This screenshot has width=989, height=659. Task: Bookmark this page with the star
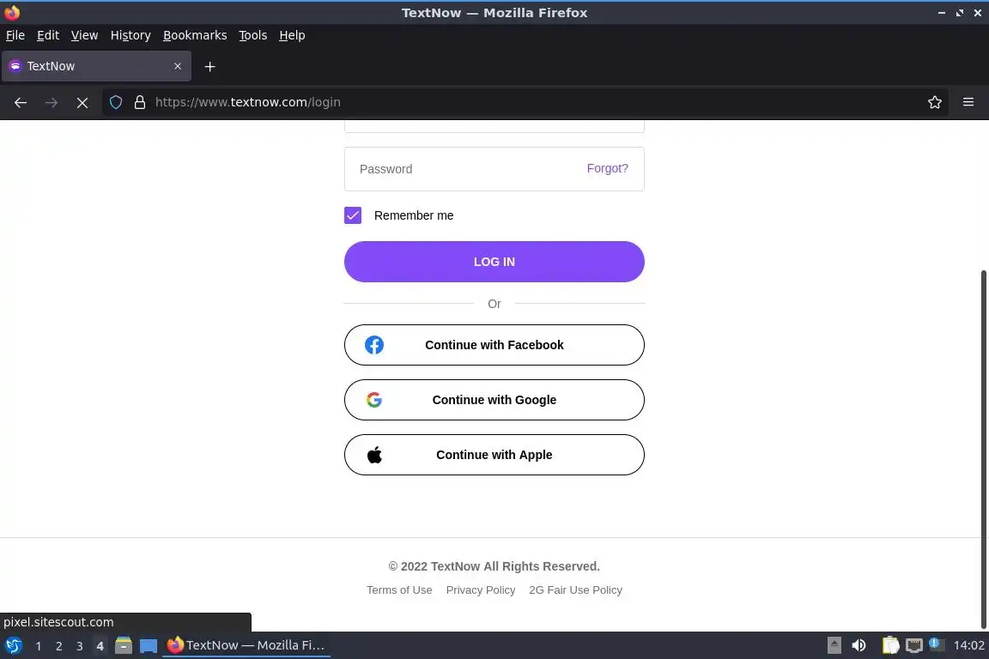click(x=935, y=102)
